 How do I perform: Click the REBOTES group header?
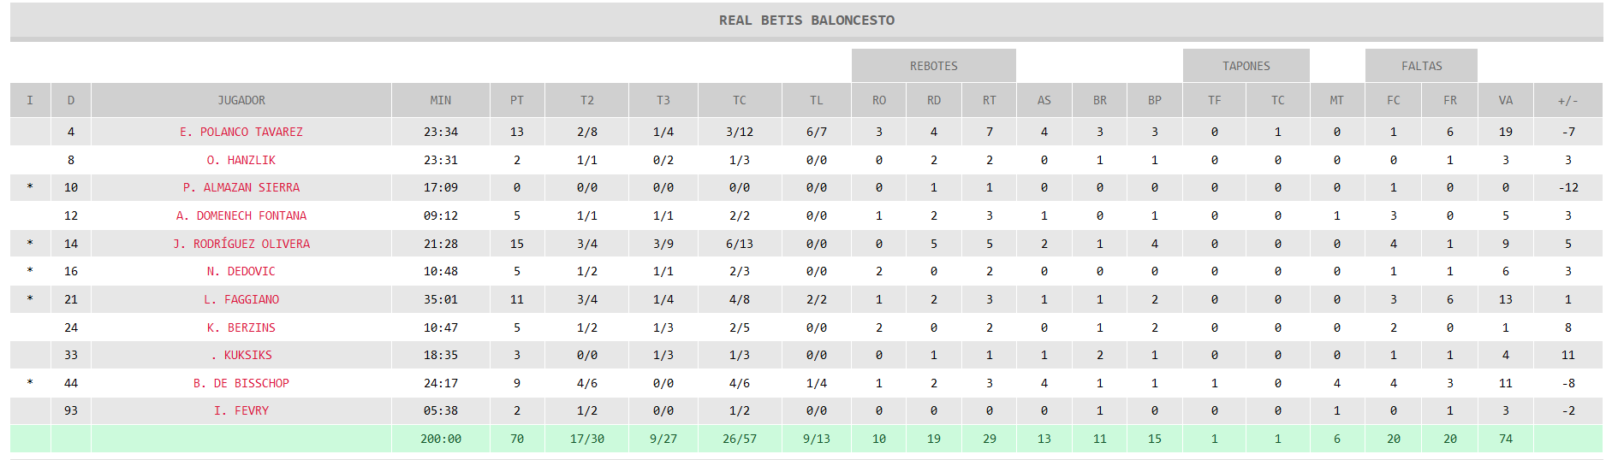[934, 66]
